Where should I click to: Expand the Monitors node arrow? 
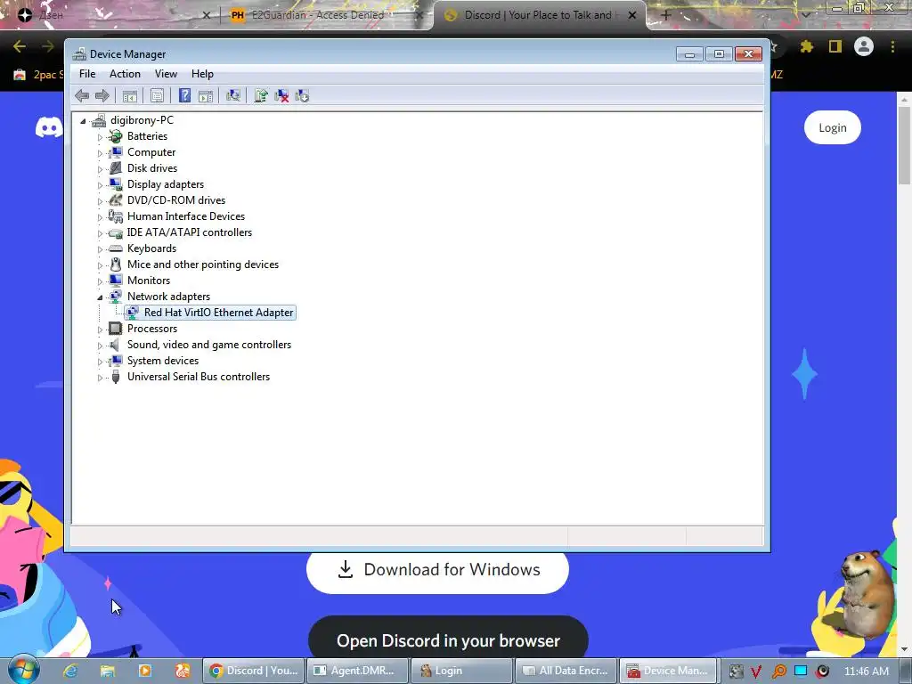100,281
